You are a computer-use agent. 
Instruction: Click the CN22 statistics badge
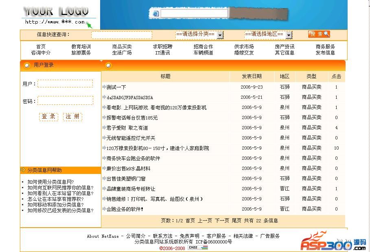pyautogui.click(x=198, y=248)
